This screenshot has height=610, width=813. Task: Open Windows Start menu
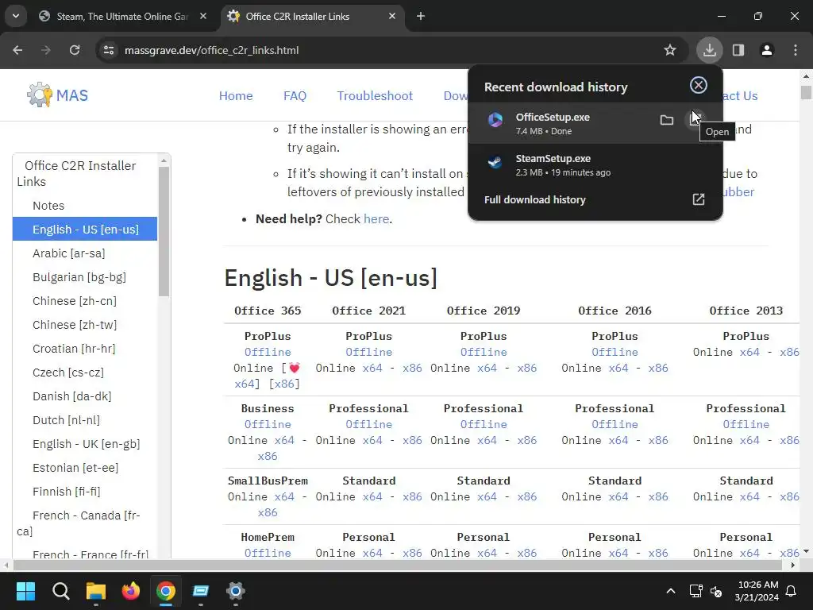[25, 591]
